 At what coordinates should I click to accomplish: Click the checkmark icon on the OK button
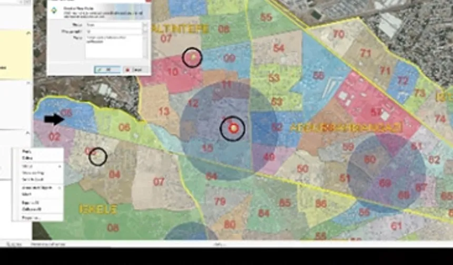99,69
